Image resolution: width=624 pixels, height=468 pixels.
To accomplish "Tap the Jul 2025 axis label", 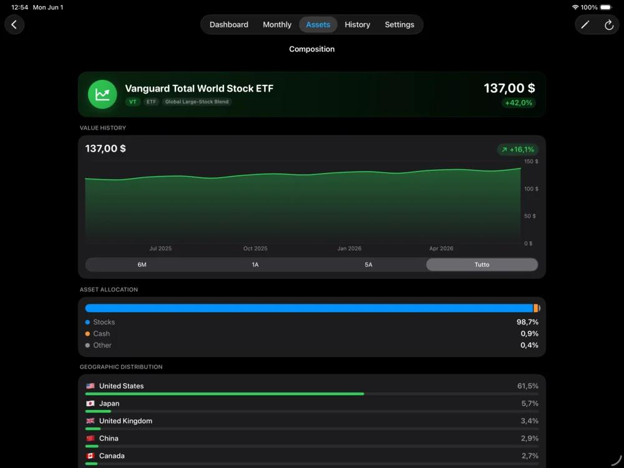I will point(160,249).
